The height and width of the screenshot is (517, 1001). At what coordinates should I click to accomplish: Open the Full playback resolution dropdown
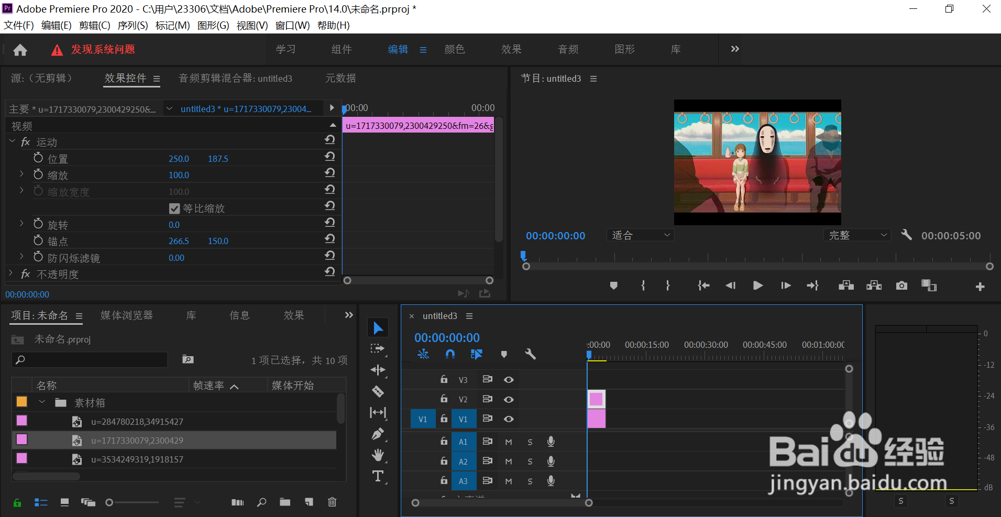(857, 235)
